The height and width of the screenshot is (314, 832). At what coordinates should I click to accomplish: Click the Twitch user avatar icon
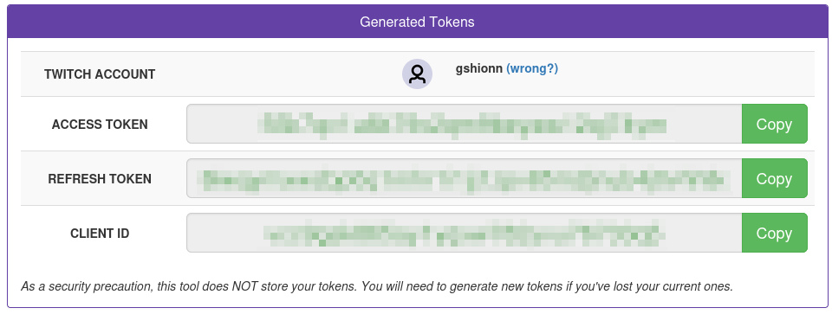[417, 74]
